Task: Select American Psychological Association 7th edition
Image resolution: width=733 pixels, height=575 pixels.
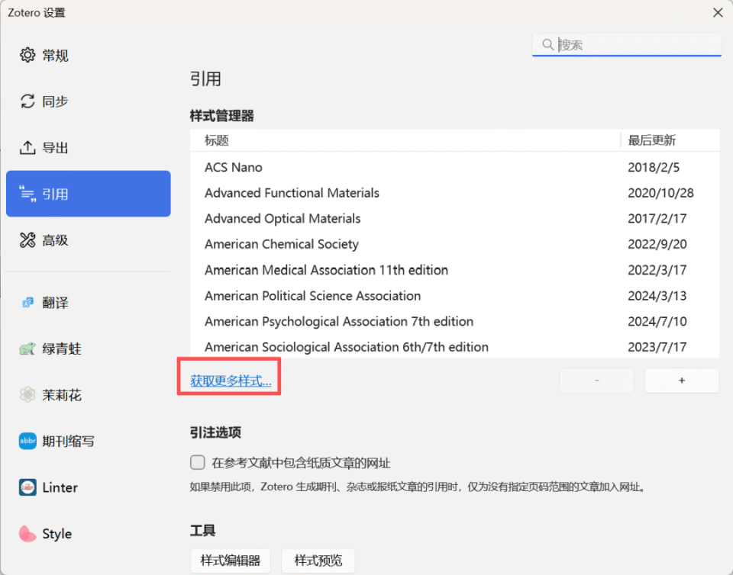Action: tap(455, 321)
